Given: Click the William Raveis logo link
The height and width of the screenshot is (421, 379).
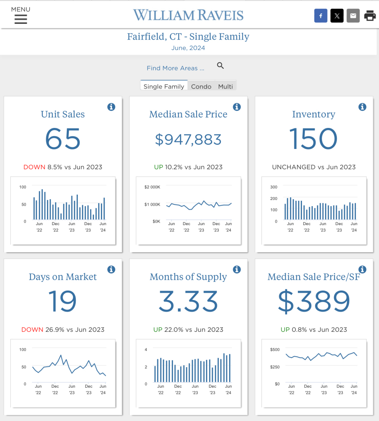Looking at the screenshot, I should (188, 16).
